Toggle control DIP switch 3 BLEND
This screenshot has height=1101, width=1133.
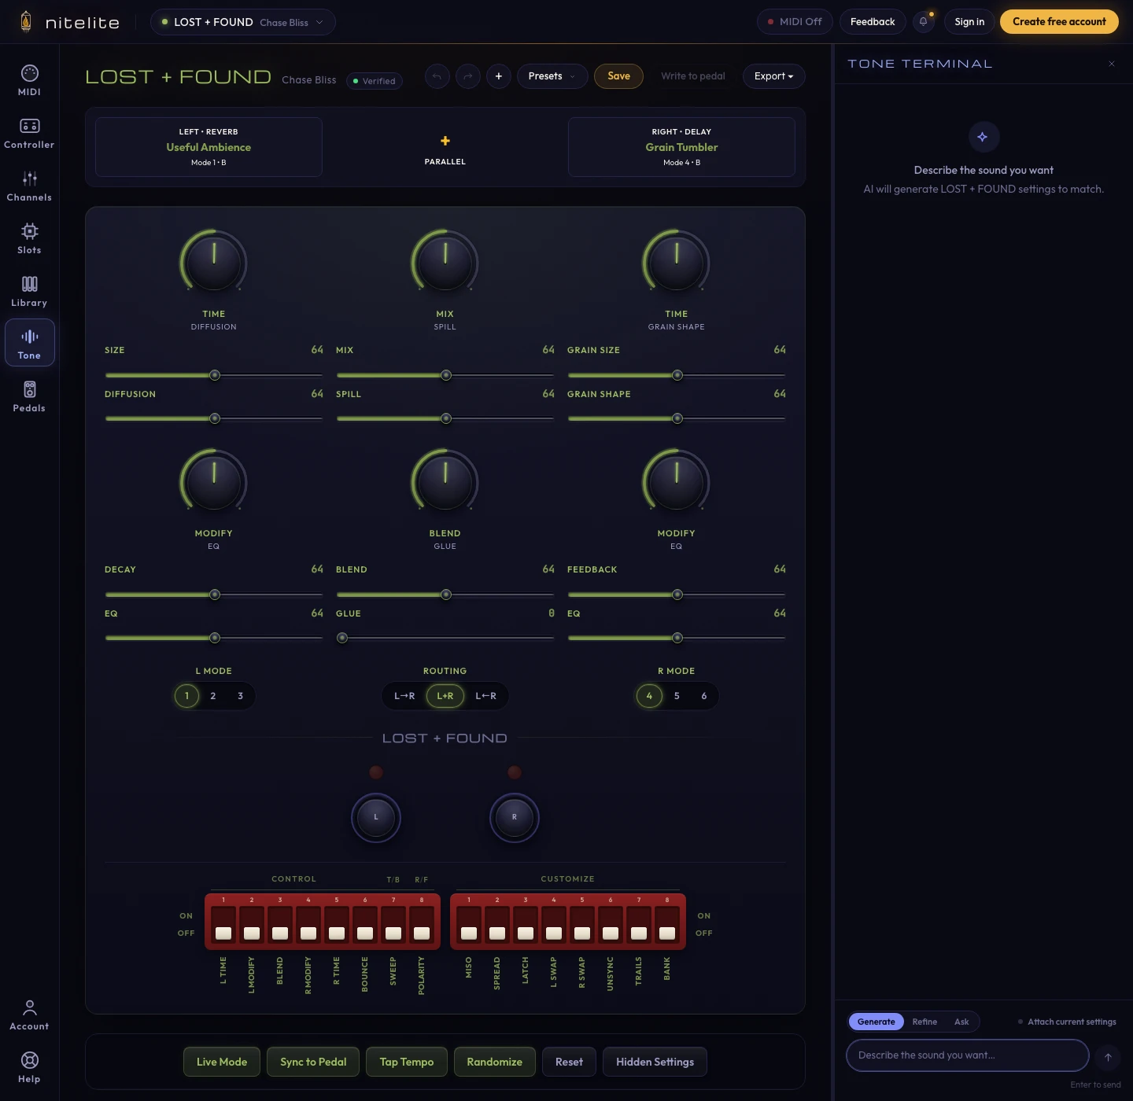click(280, 923)
